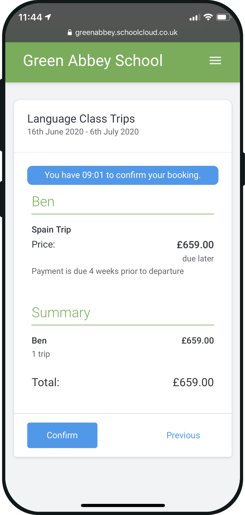Tap the padlock icon beside the URL
Screen dimensions: 245x515
pyautogui.click(x=70, y=32)
